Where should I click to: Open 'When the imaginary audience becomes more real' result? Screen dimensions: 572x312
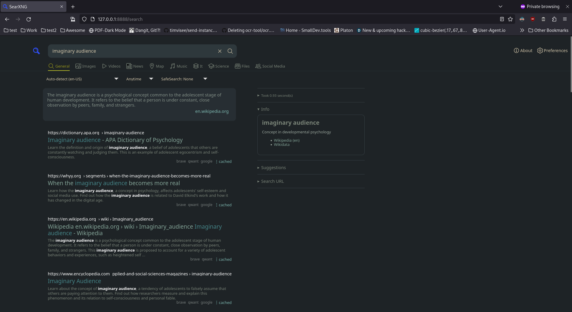(114, 183)
